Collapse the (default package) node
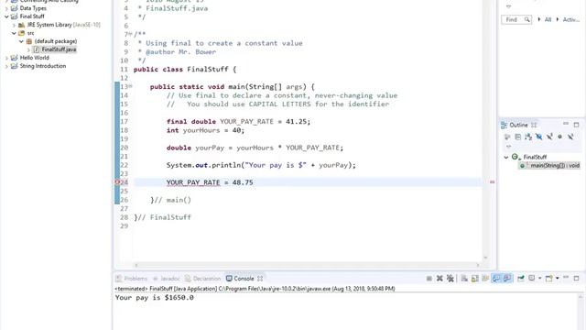 21,41
